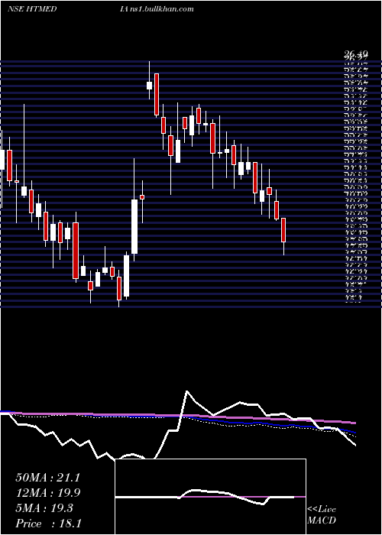Screen dimensions: 382x535
Task: Select the 5MA : 19.3 value
Action: click(x=44, y=508)
